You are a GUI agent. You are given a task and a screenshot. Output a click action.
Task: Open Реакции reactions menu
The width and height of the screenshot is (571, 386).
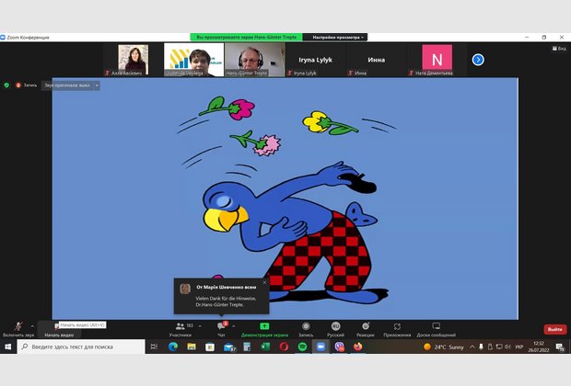pos(366,327)
